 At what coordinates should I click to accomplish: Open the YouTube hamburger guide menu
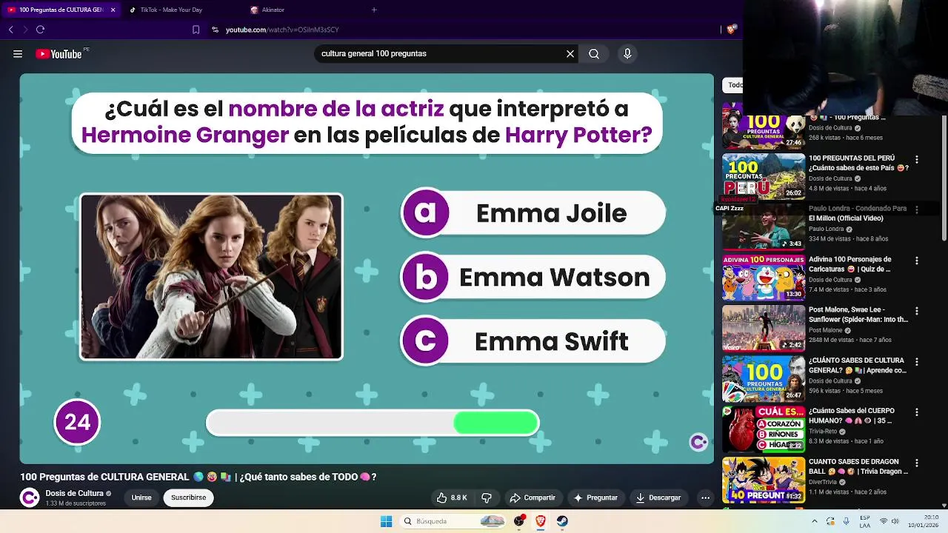[18, 54]
